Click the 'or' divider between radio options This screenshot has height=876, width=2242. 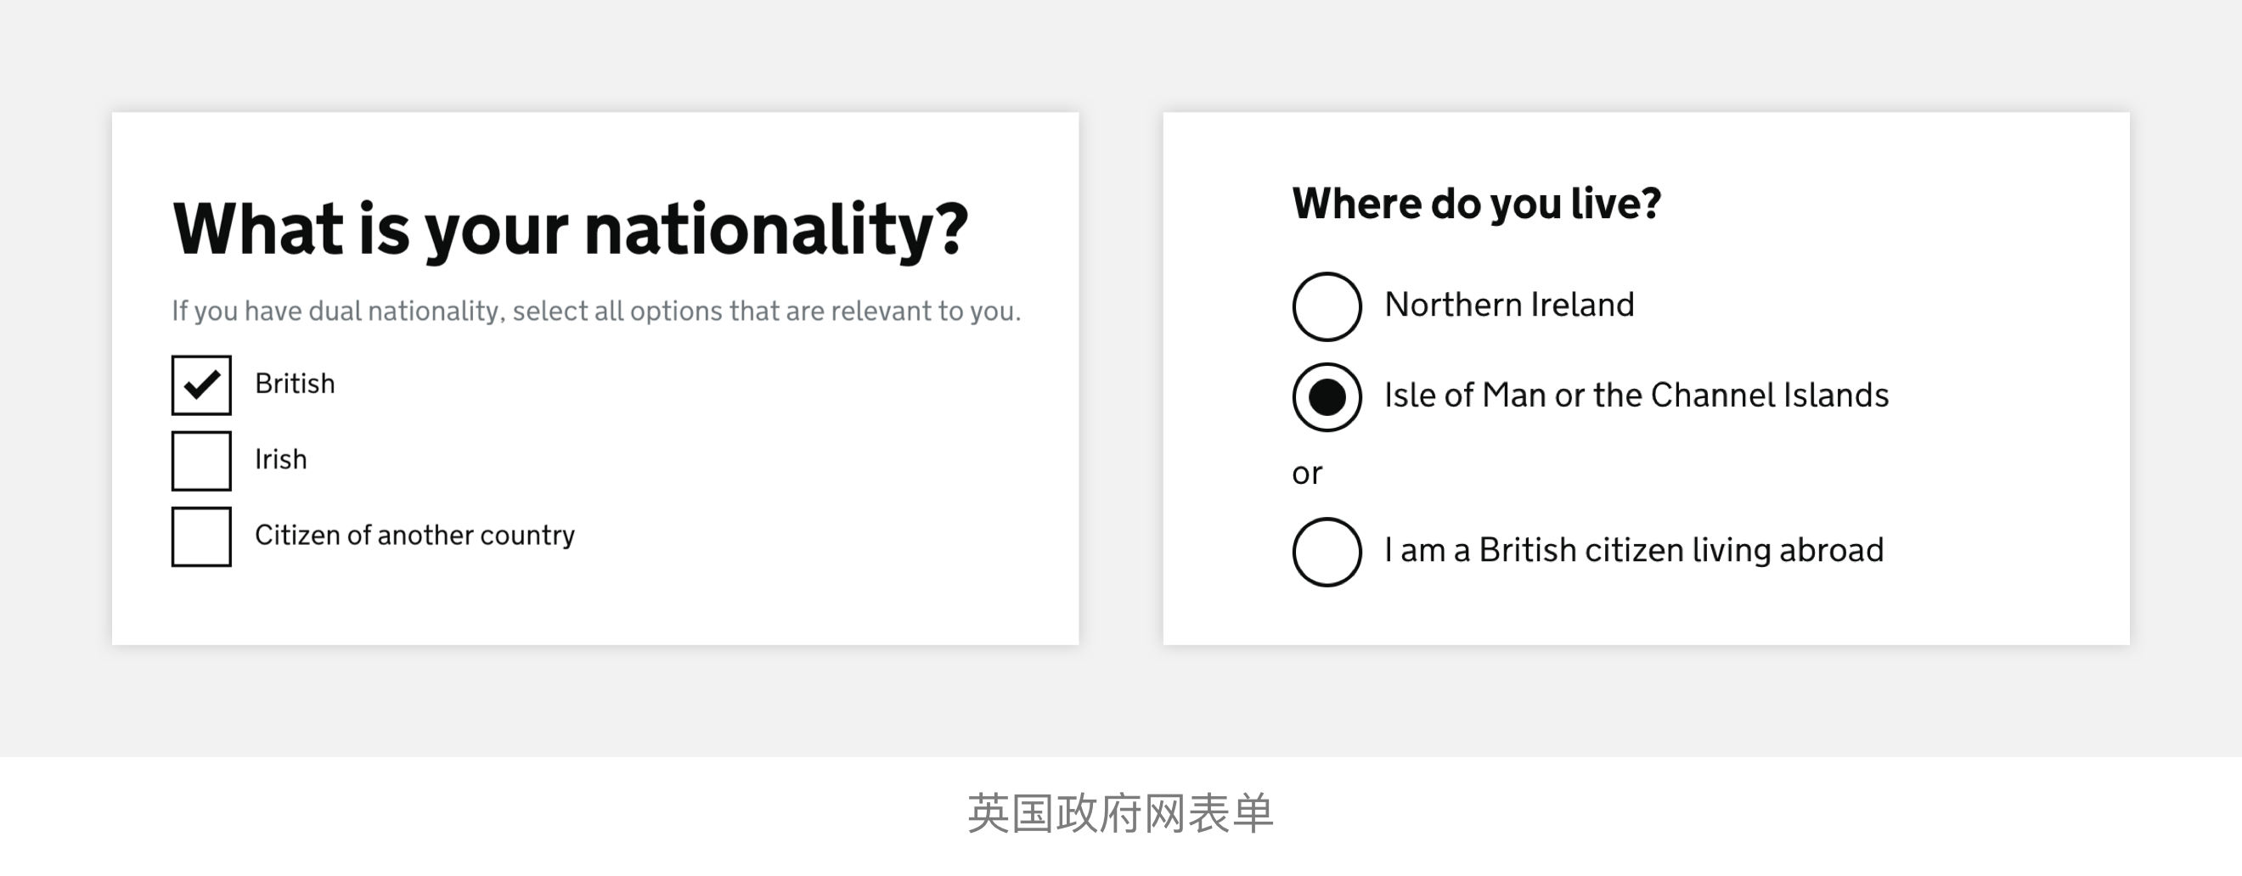coord(1306,474)
